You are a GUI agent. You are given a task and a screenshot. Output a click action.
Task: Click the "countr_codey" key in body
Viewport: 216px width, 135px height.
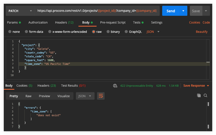[x=35, y=53]
